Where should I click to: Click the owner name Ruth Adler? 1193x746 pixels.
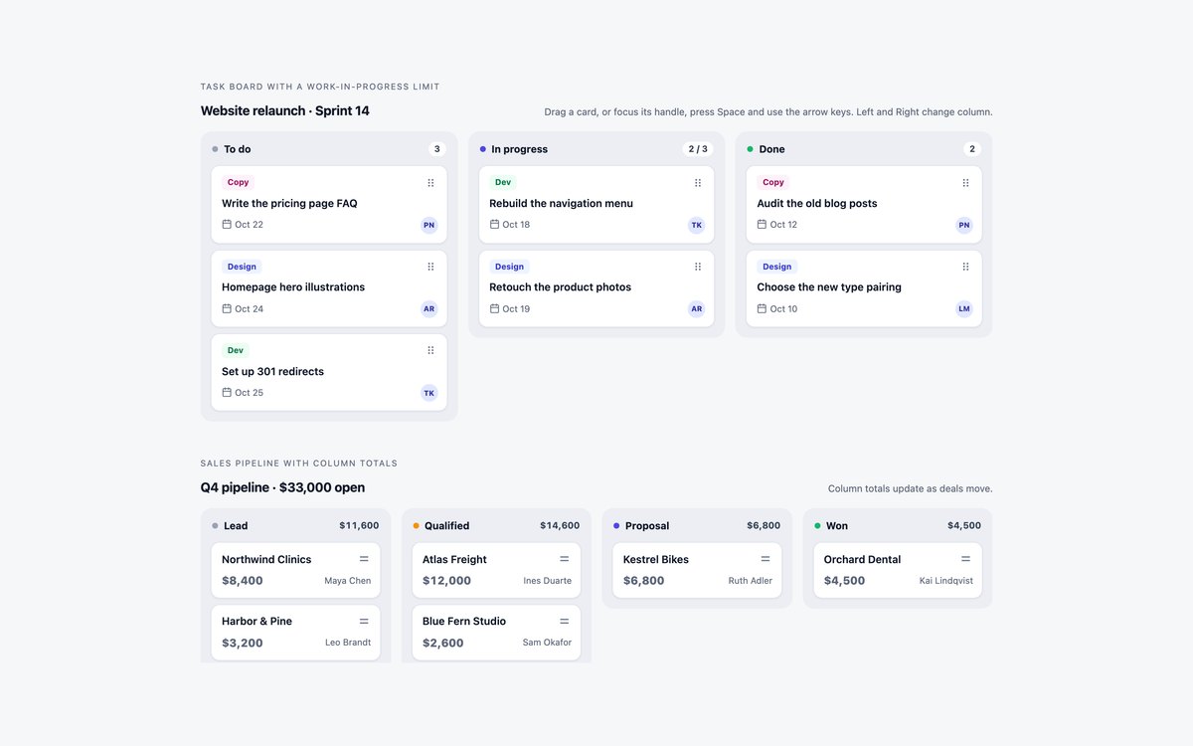(x=751, y=581)
